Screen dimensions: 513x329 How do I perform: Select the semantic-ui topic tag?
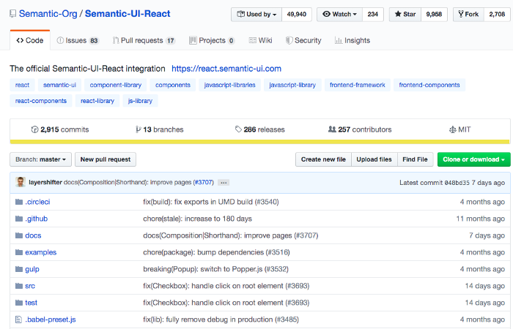pos(59,85)
